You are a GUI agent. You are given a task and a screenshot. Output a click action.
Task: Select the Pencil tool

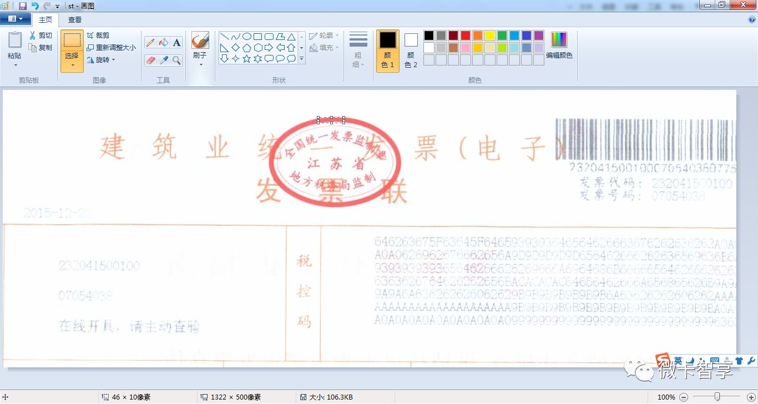[150, 43]
